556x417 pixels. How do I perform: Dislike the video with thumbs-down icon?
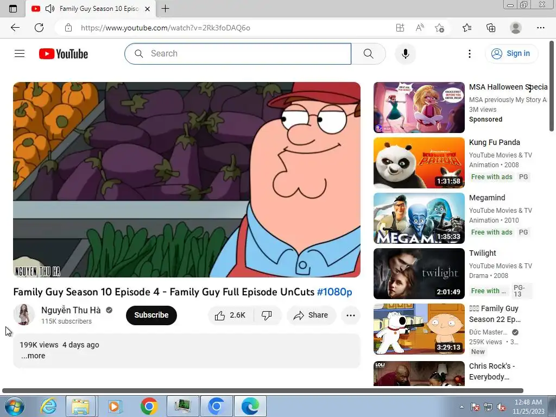click(267, 315)
